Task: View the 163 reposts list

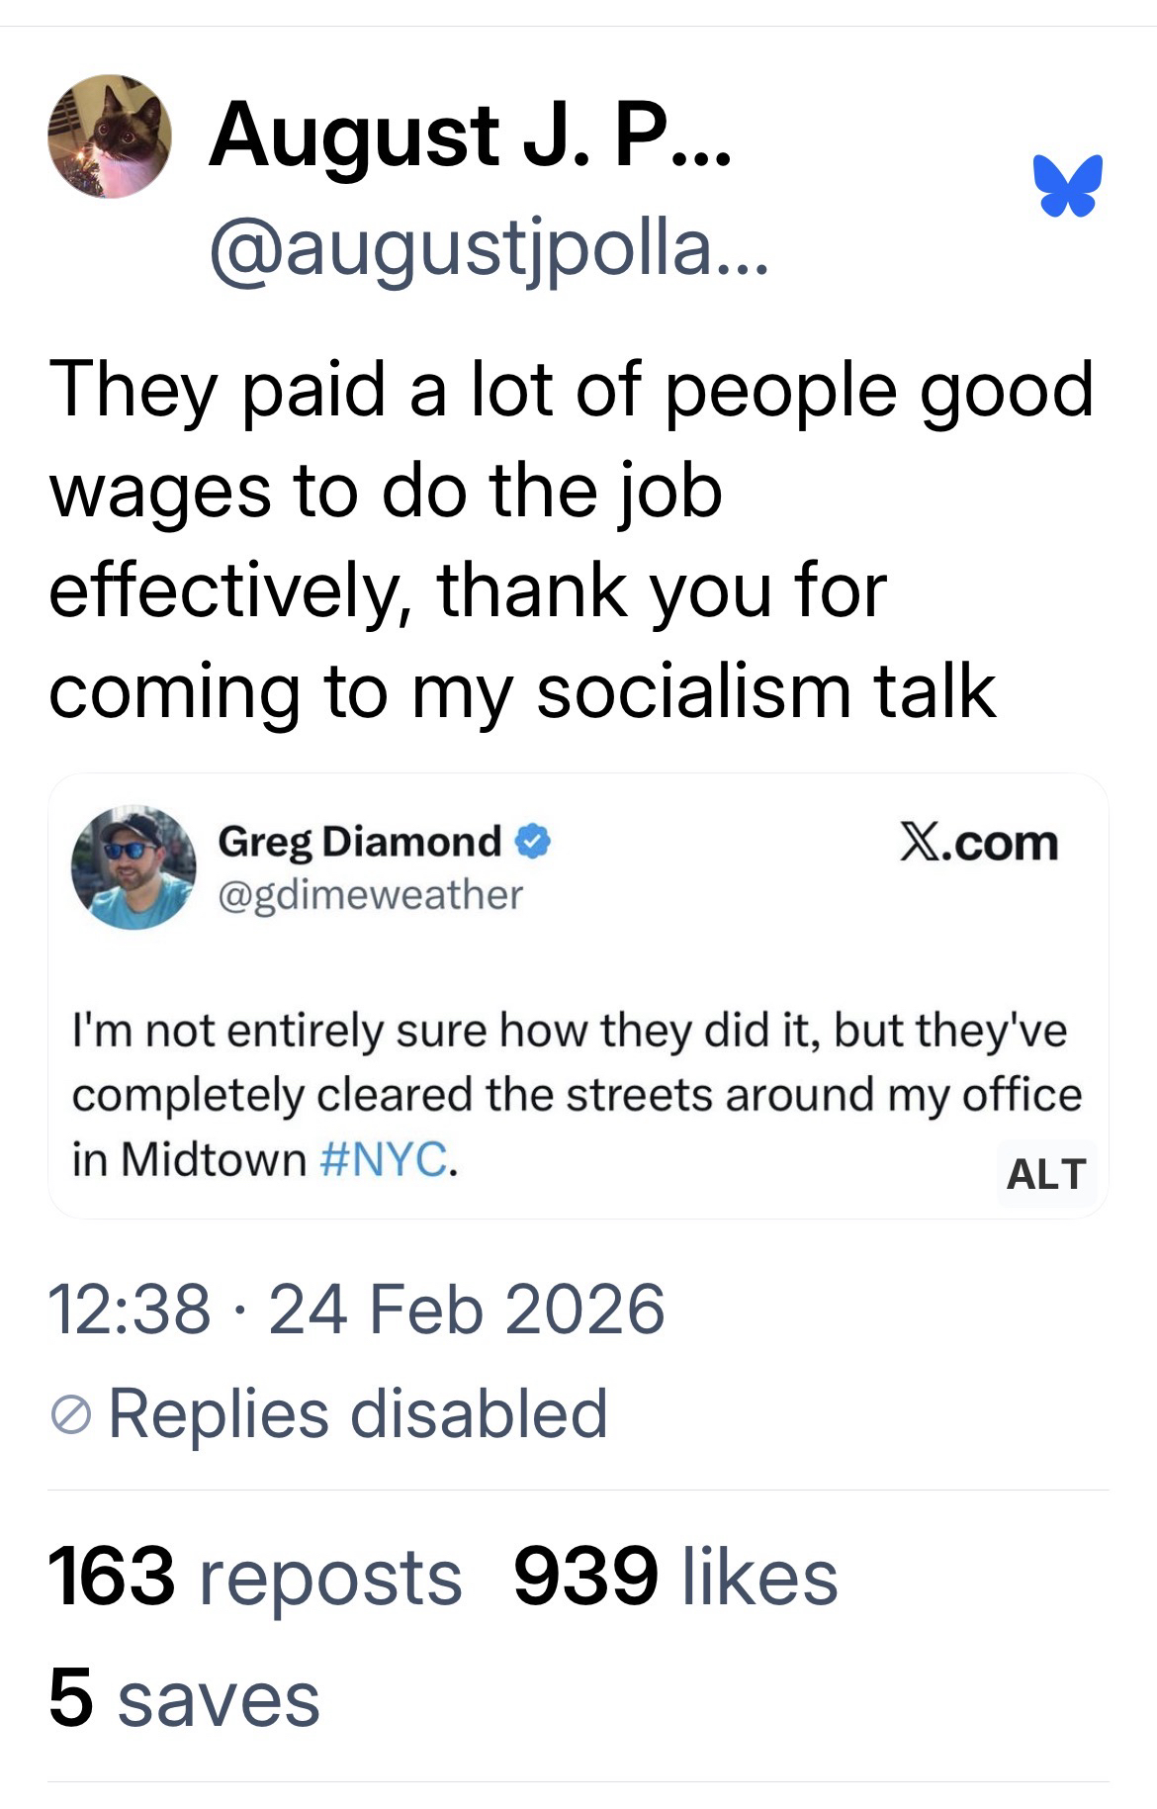Action: pyautogui.click(x=255, y=1577)
